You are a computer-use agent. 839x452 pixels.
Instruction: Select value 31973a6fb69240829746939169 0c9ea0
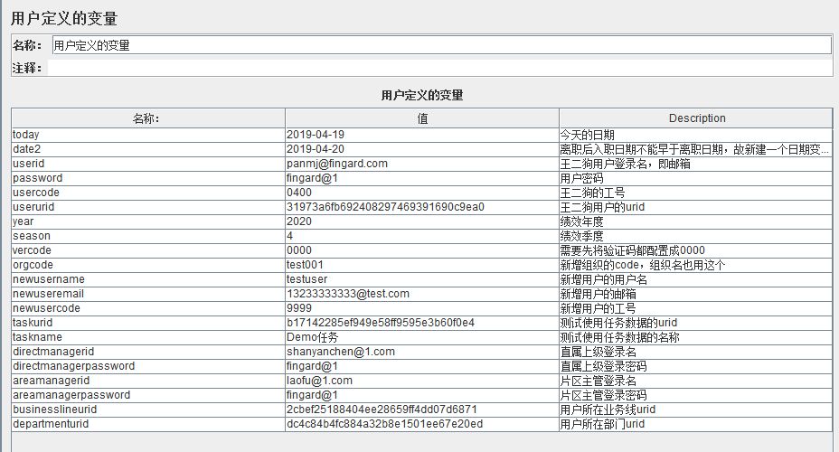[422, 207]
